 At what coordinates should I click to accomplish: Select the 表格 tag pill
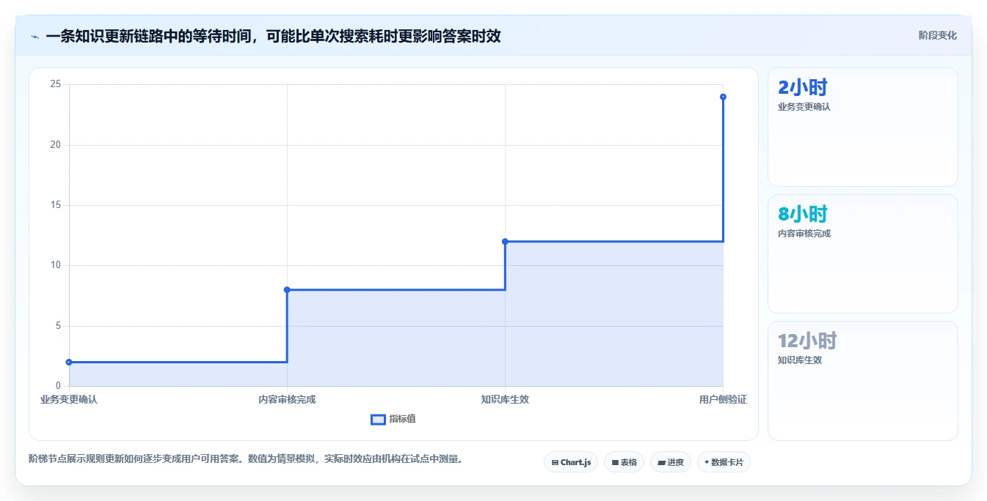pyautogui.click(x=624, y=462)
